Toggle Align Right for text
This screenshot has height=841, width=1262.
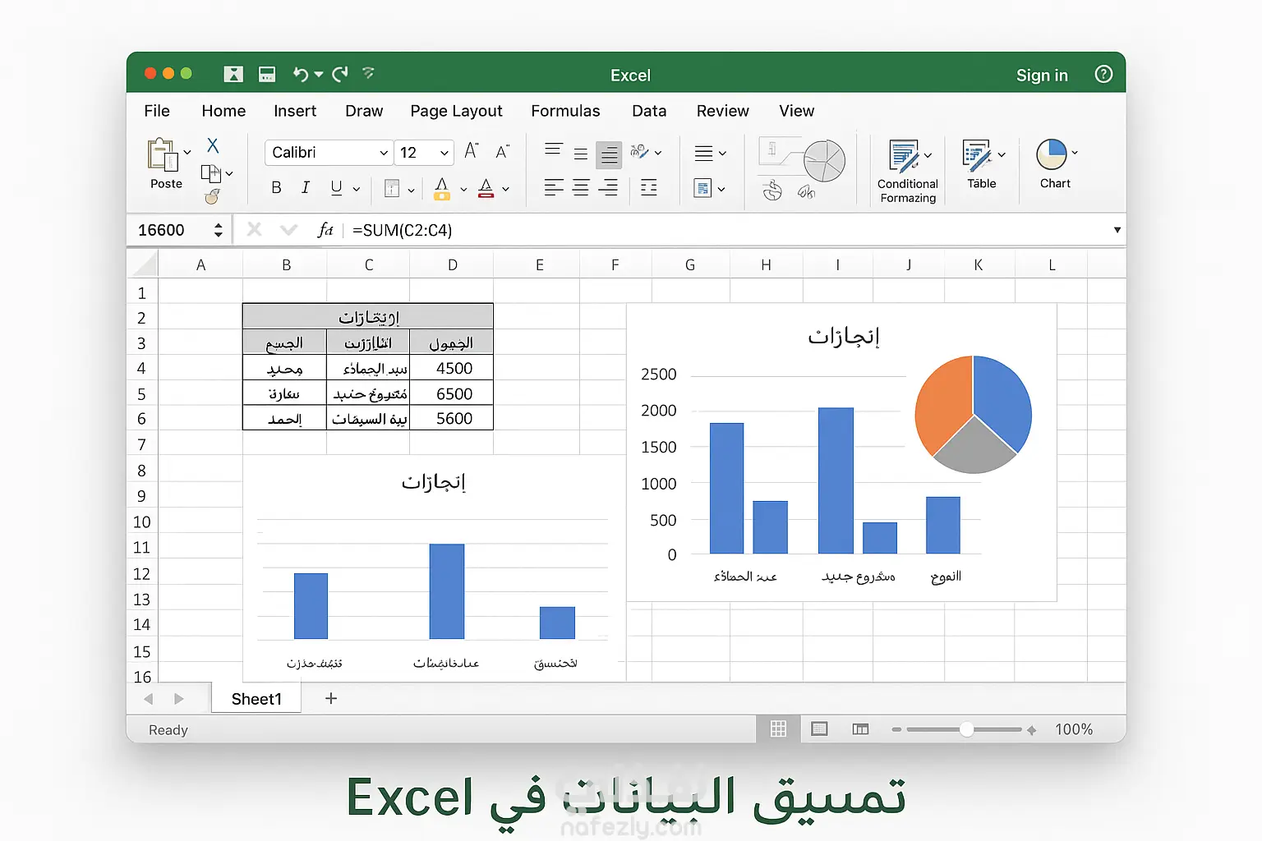point(608,188)
